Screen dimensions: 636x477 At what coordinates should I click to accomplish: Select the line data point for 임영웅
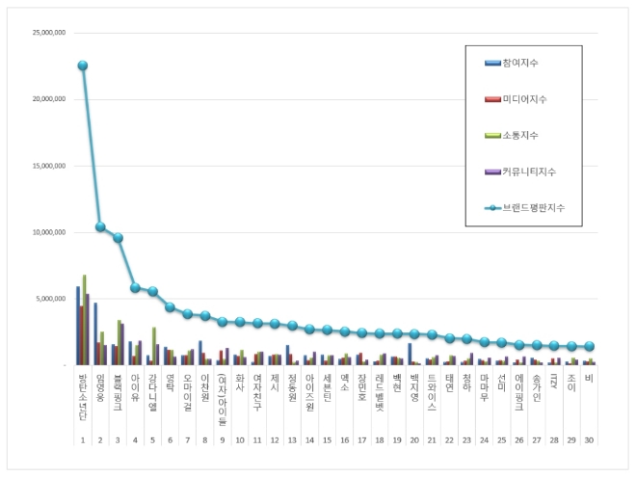click(x=100, y=227)
